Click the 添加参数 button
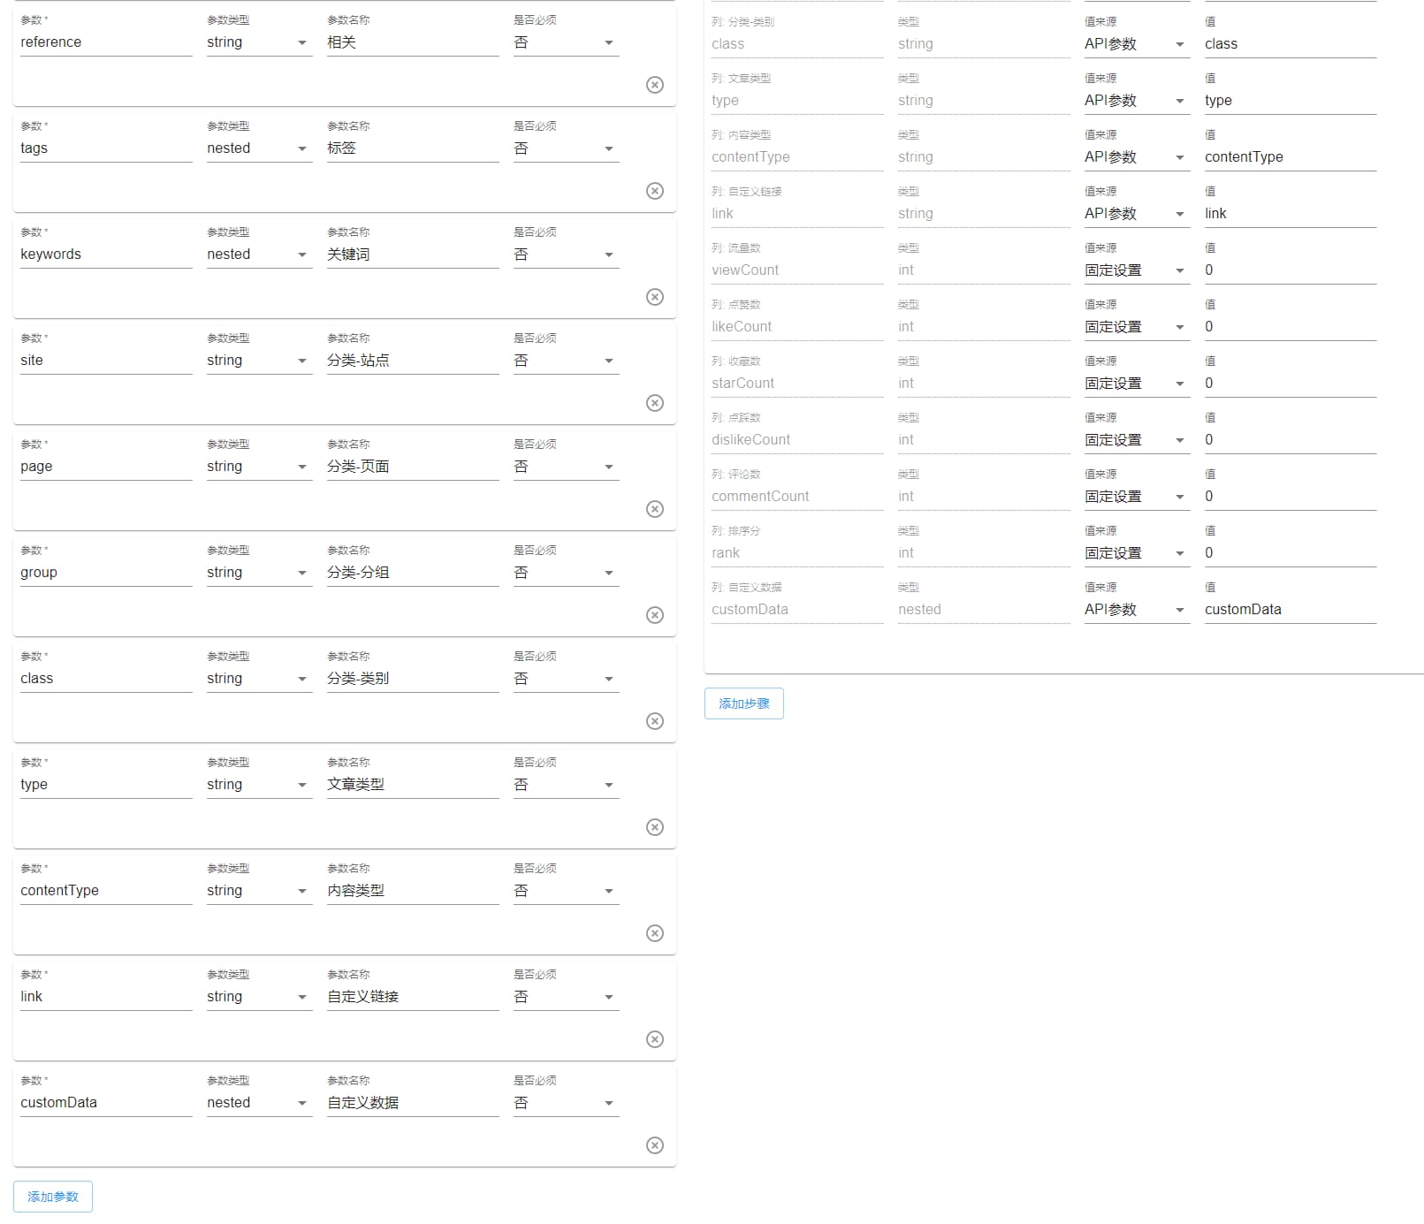The width and height of the screenshot is (1424, 1224). pyautogui.click(x=53, y=1197)
